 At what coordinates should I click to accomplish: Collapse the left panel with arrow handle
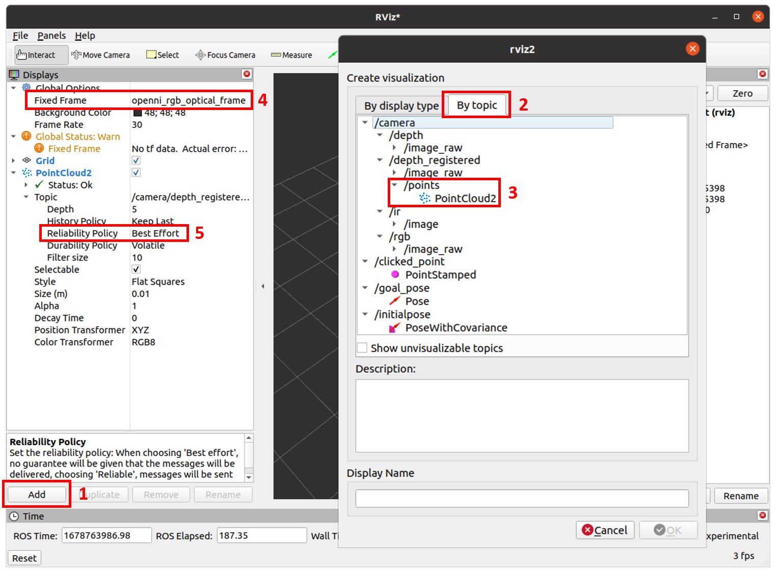[x=263, y=286]
